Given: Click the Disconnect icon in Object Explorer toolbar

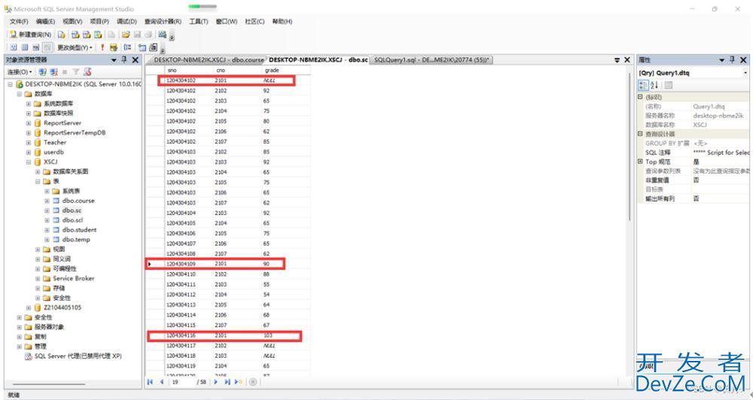Looking at the screenshot, I should click(x=53, y=72).
